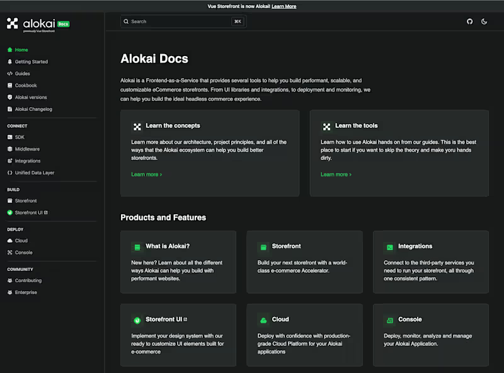Open the Getting Started sidebar entry
Image resolution: width=504 pixels, height=373 pixels.
click(31, 61)
